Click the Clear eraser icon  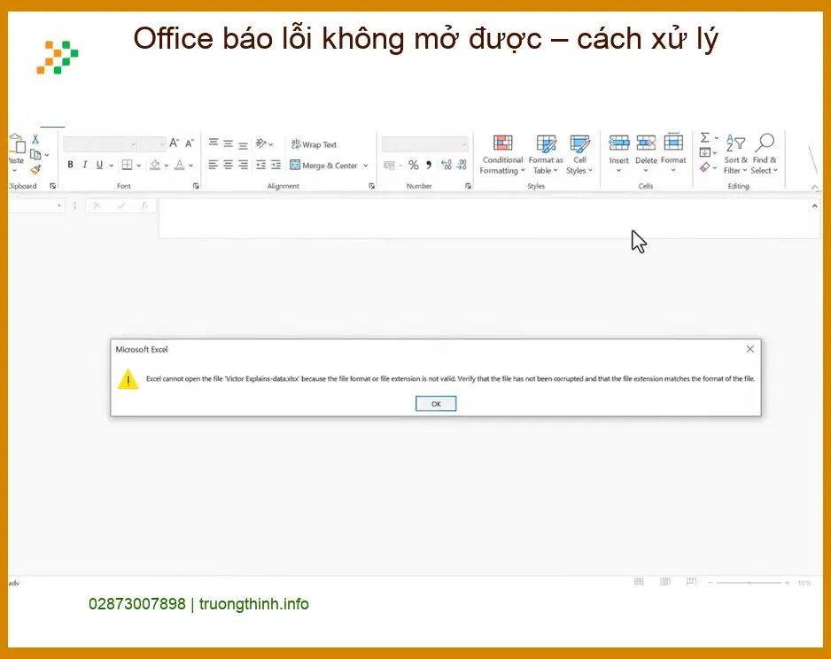[x=705, y=167]
